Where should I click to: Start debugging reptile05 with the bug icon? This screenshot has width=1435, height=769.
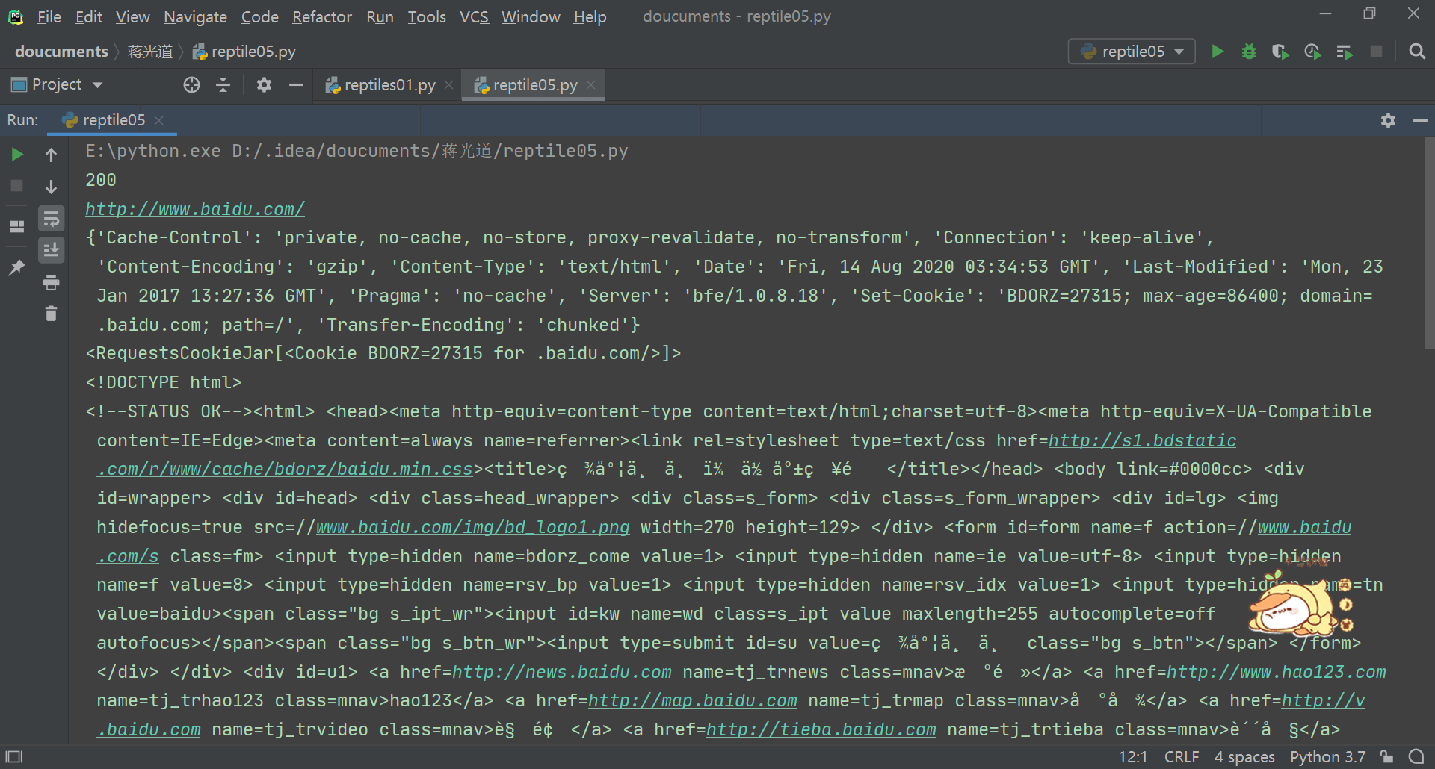pyautogui.click(x=1249, y=52)
